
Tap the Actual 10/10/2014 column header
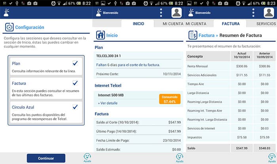pos(242,55)
